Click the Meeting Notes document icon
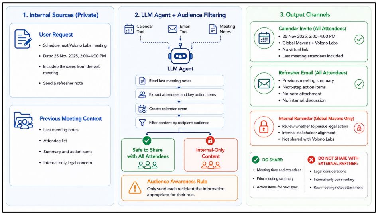The width and height of the screenshot is (378, 215). click(x=213, y=29)
